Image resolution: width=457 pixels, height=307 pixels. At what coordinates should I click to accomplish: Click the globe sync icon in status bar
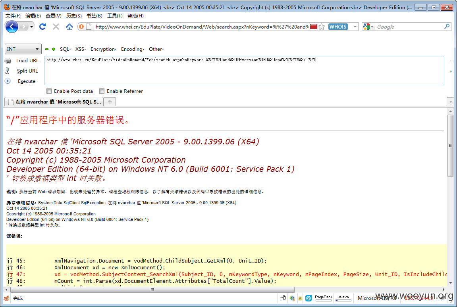coord(292,298)
